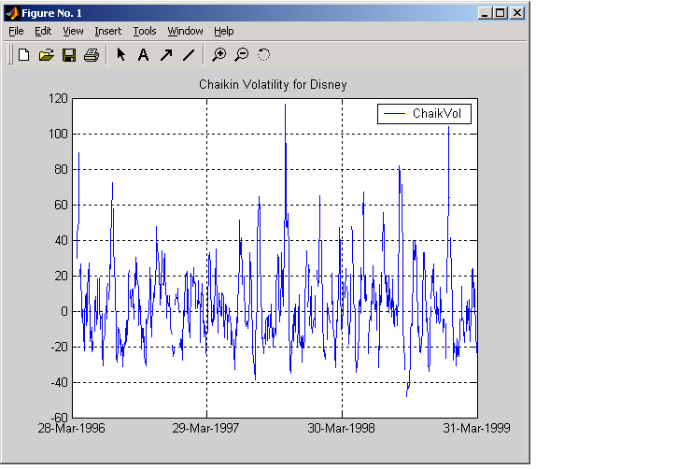
Task: Click the y-axis tick label '120'
Action: (58, 98)
